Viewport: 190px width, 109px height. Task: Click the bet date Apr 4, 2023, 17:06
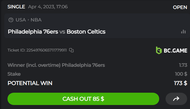[48, 7]
